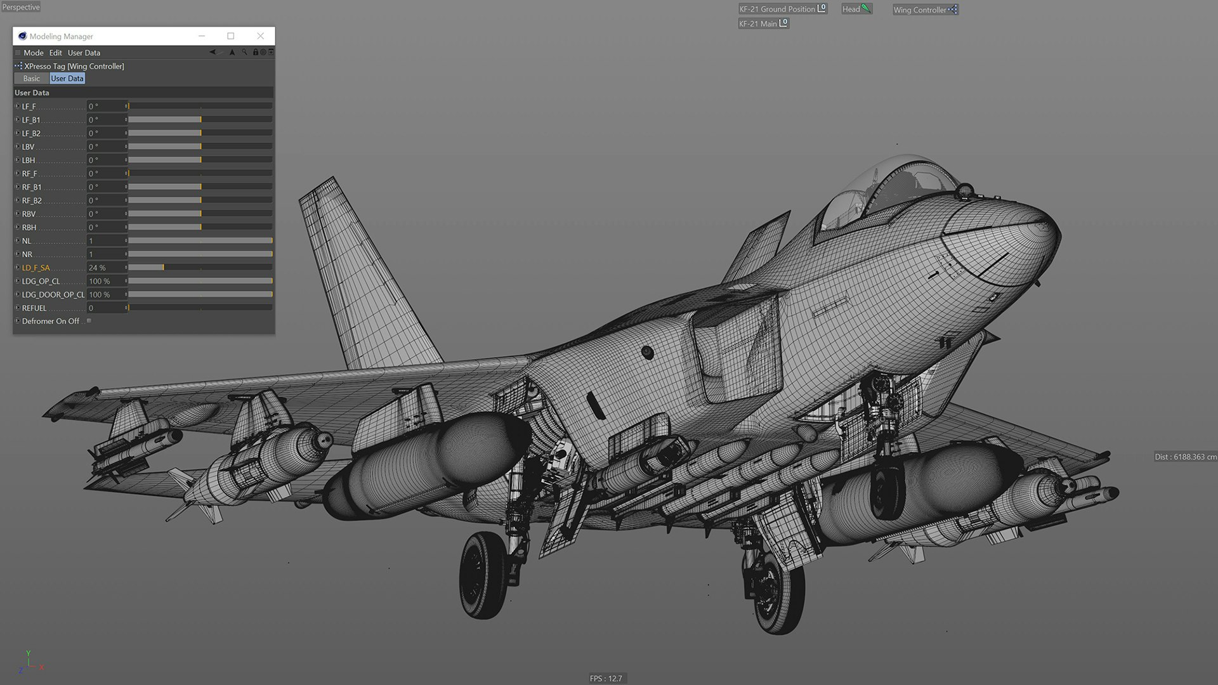Click the back arrow in Modeling Manager
The image size is (1218, 685).
(213, 52)
